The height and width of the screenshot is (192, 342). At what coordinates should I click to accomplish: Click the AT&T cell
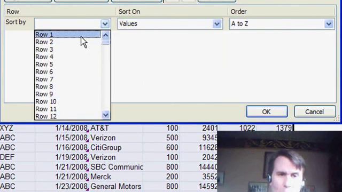[116, 128]
